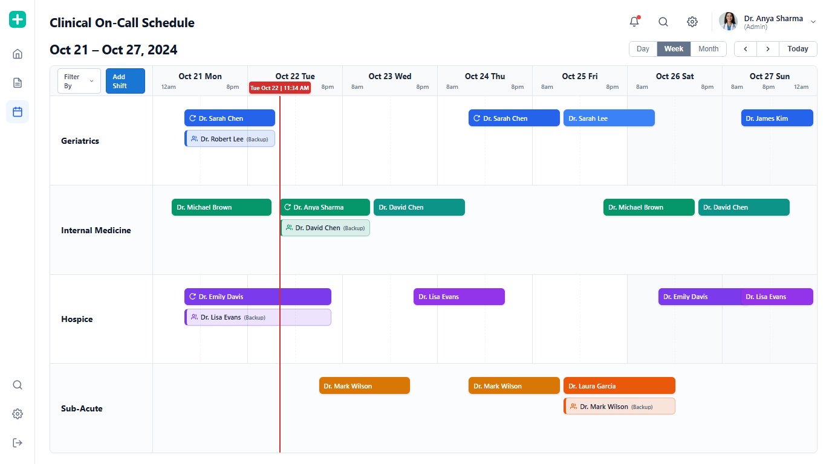Select the Oct 23 Wed column header

pos(390,76)
